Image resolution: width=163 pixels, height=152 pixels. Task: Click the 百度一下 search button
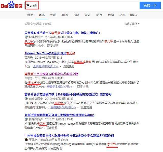(150, 5)
